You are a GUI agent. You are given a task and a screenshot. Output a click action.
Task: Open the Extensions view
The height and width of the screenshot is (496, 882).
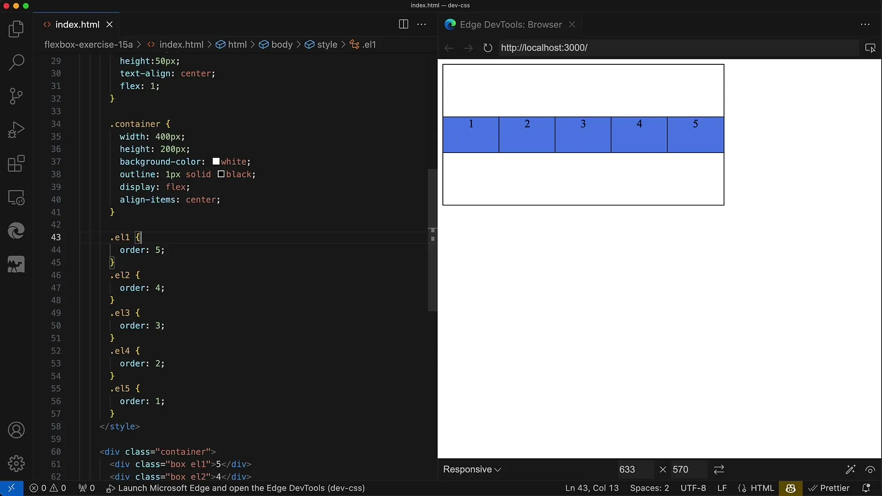16,163
